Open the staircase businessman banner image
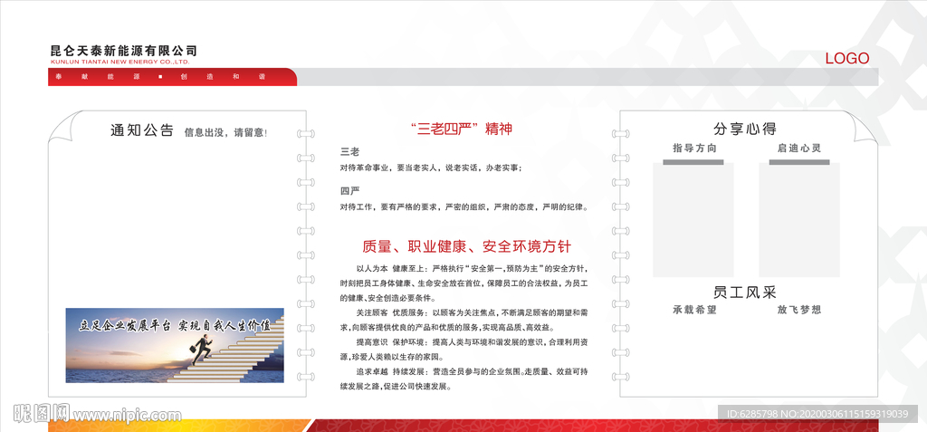Image resolution: width=927 pixels, height=432 pixels. 175,345
